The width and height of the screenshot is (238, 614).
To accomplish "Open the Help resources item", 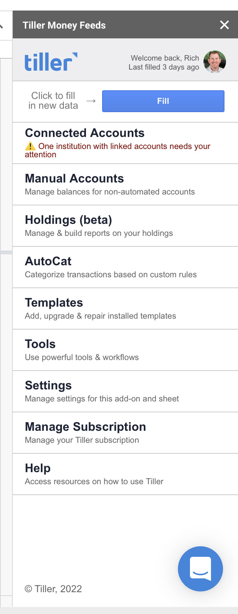I will point(38,468).
